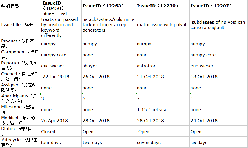Click the ufunc.__call__ issue title cell
This screenshot has width=248, height=148.
[59, 25]
